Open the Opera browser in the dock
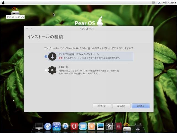This screenshot has width=177, height=133. point(74,126)
